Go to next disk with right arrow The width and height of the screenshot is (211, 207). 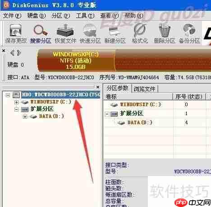(19, 53)
